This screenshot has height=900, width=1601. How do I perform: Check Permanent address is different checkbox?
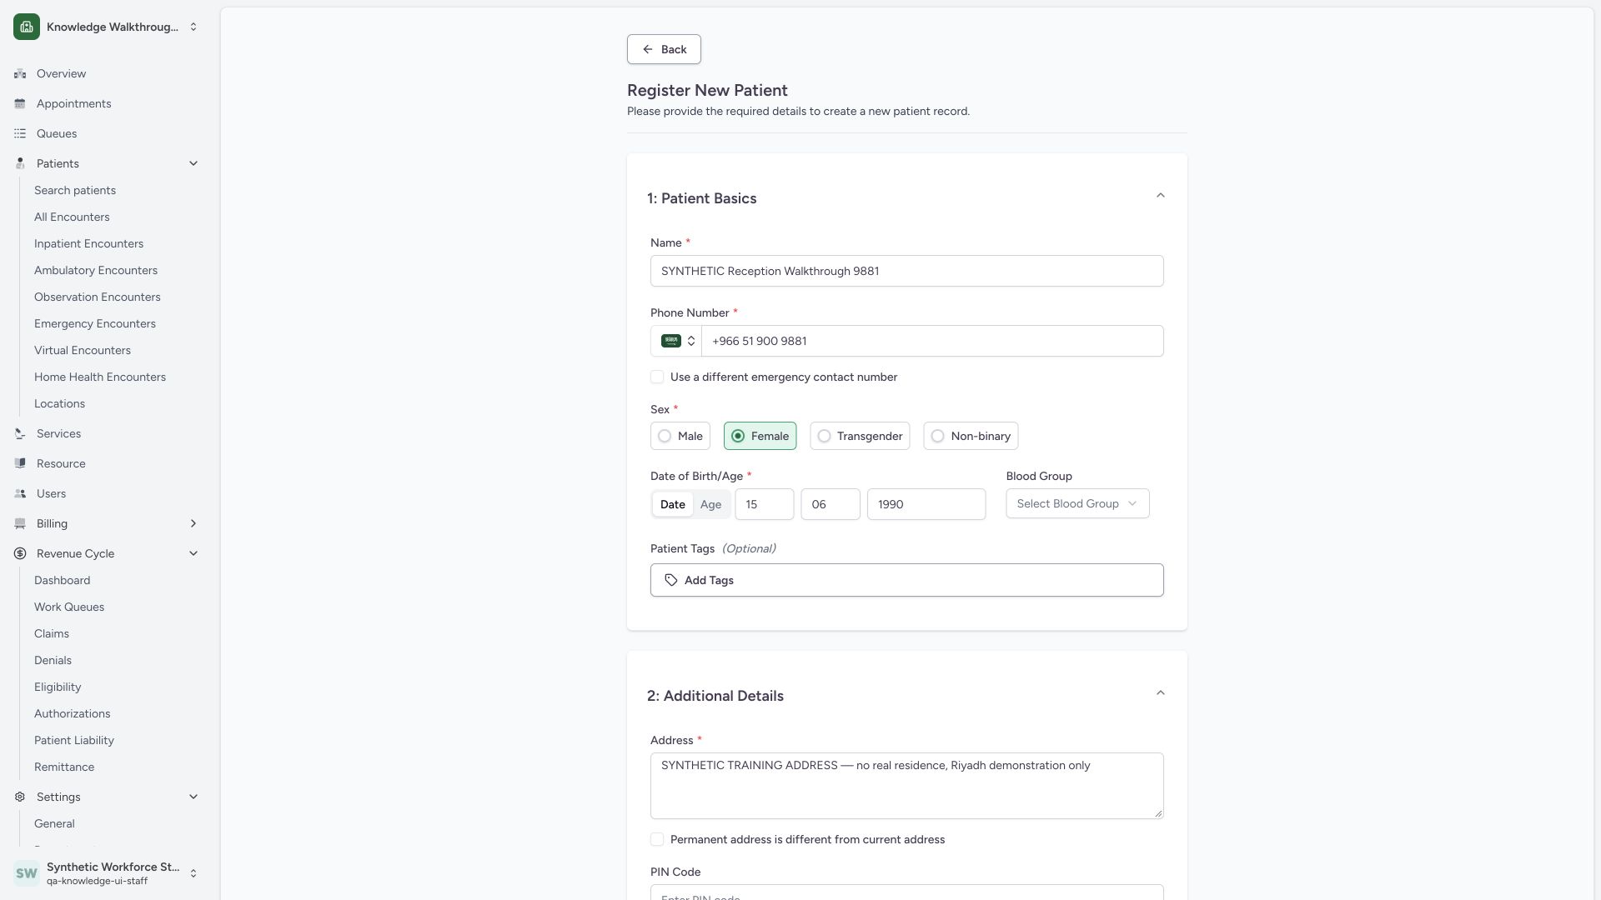tap(657, 839)
